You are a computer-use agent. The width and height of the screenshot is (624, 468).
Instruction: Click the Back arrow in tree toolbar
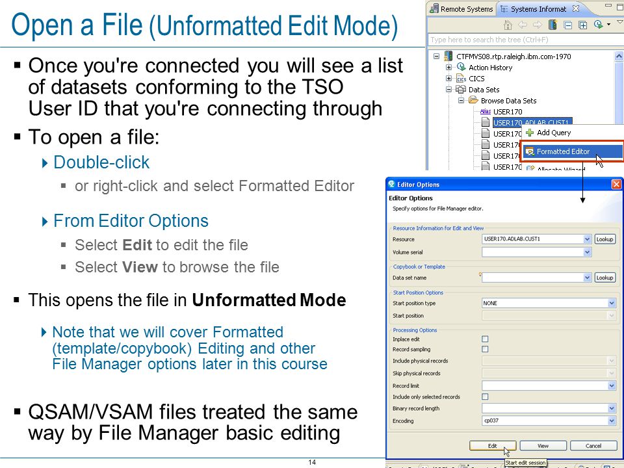point(523,25)
